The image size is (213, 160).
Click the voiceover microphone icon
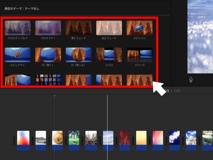191,80
